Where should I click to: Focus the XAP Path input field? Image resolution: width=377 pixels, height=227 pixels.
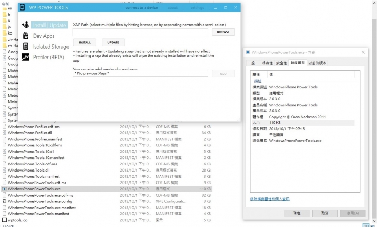(x=140, y=32)
